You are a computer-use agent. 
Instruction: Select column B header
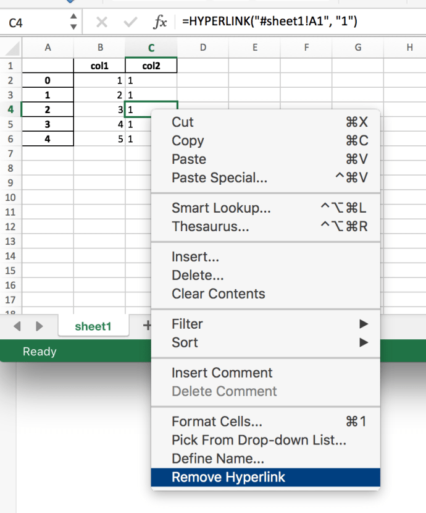click(x=99, y=48)
